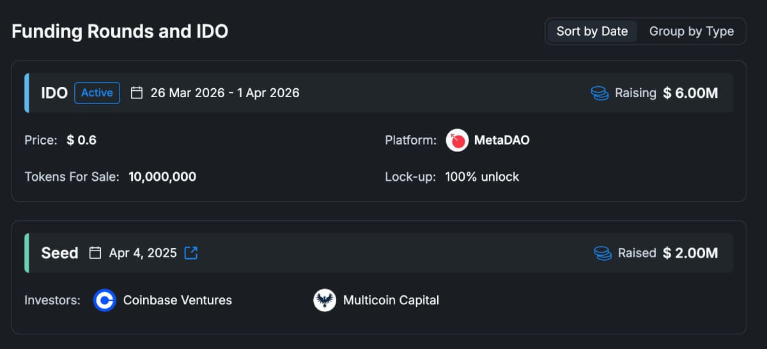Click the $ 2.00M raised amount
The height and width of the screenshot is (349, 767).
coord(690,253)
